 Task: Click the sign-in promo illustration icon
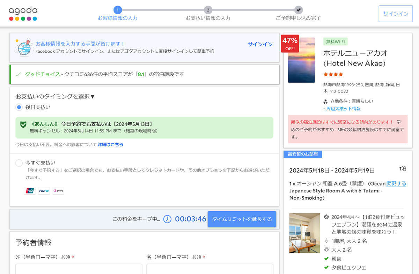pyautogui.click(x=23, y=47)
